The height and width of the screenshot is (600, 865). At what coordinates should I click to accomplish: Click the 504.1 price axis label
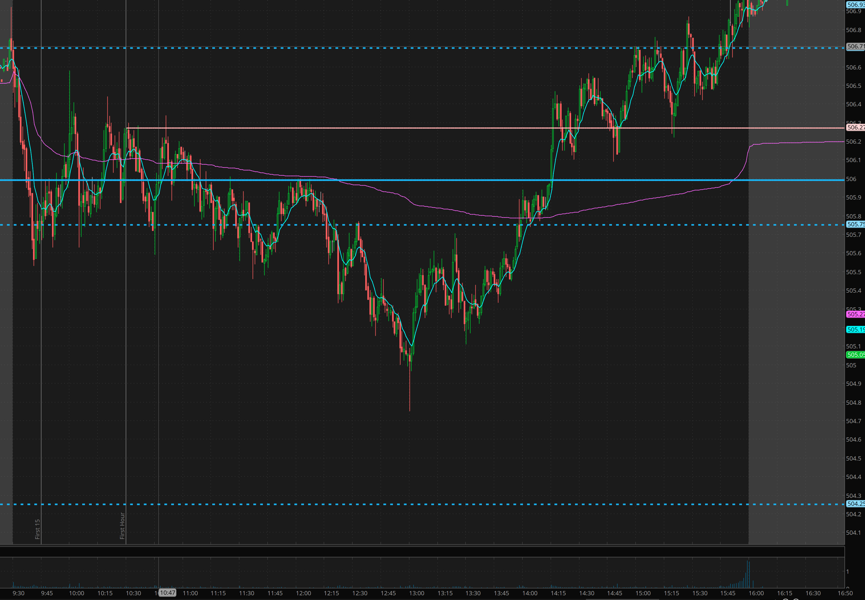pos(853,532)
